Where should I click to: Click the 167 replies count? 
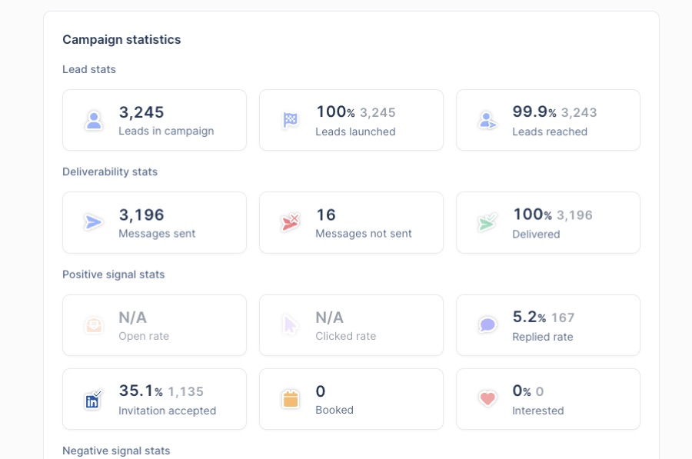click(x=563, y=318)
